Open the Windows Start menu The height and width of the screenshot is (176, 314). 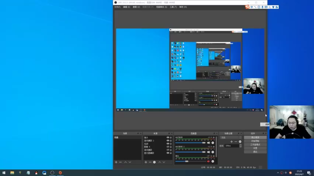click(x=4, y=173)
